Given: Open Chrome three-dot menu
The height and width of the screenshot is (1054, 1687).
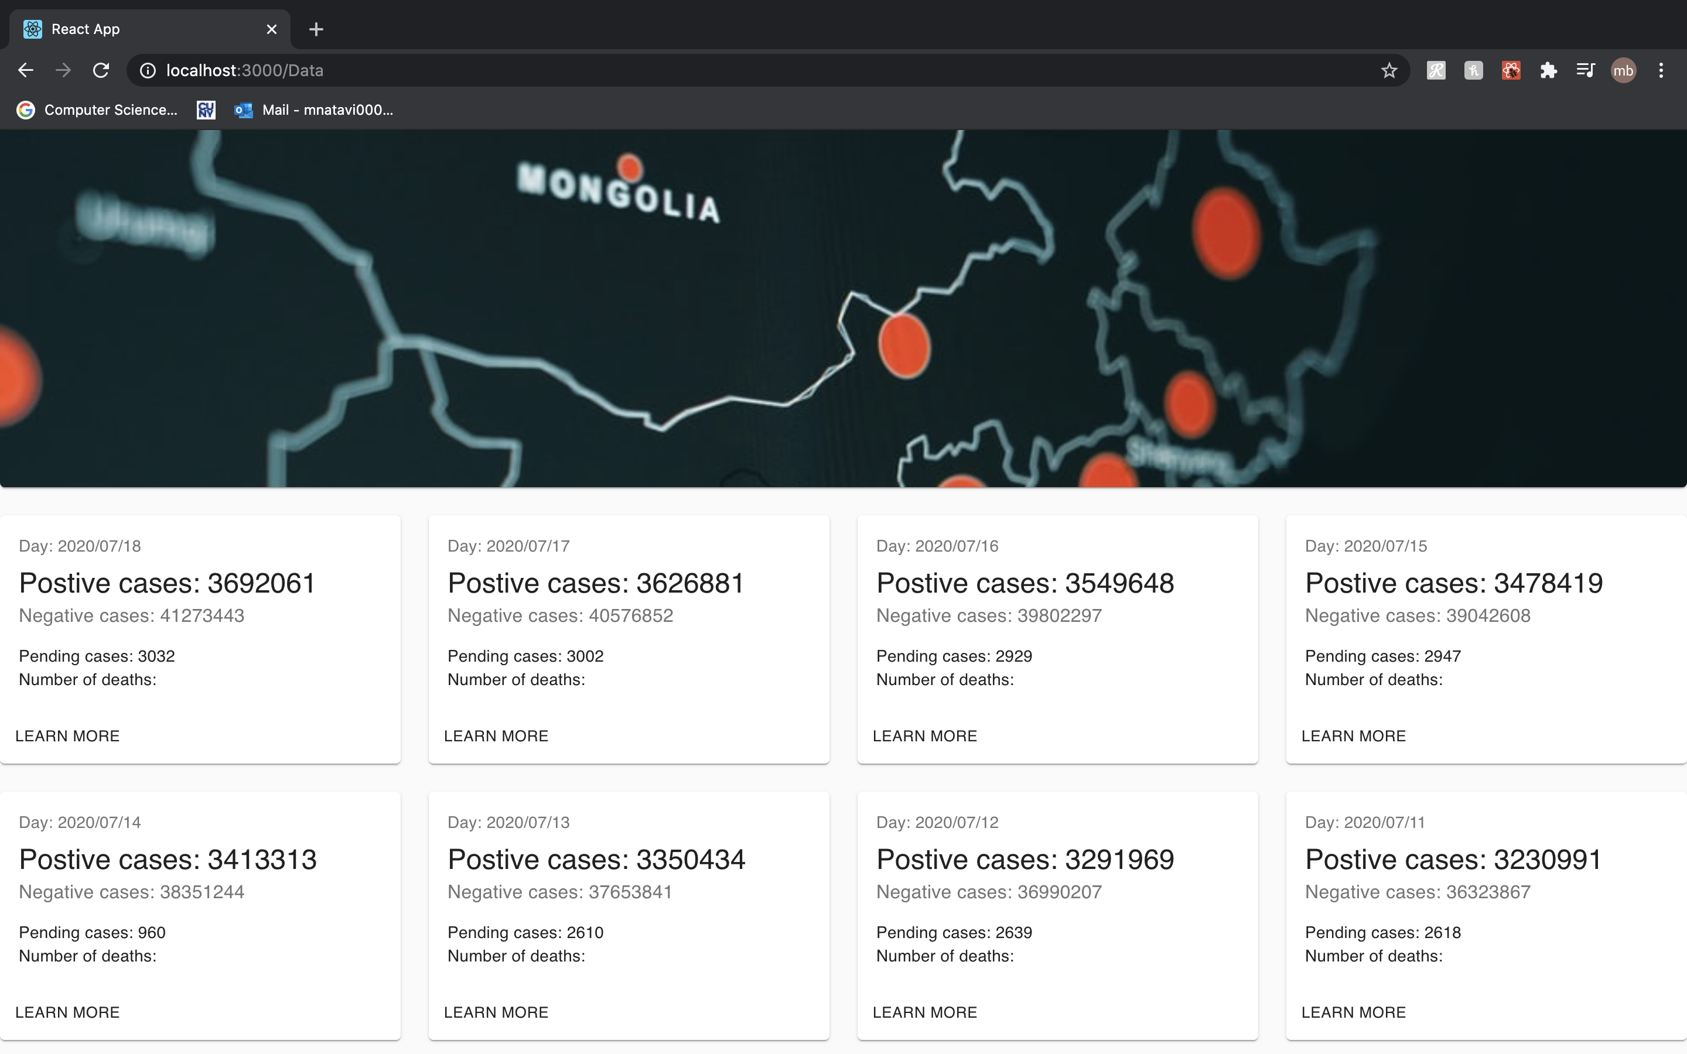Looking at the screenshot, I should [1661, 70].
